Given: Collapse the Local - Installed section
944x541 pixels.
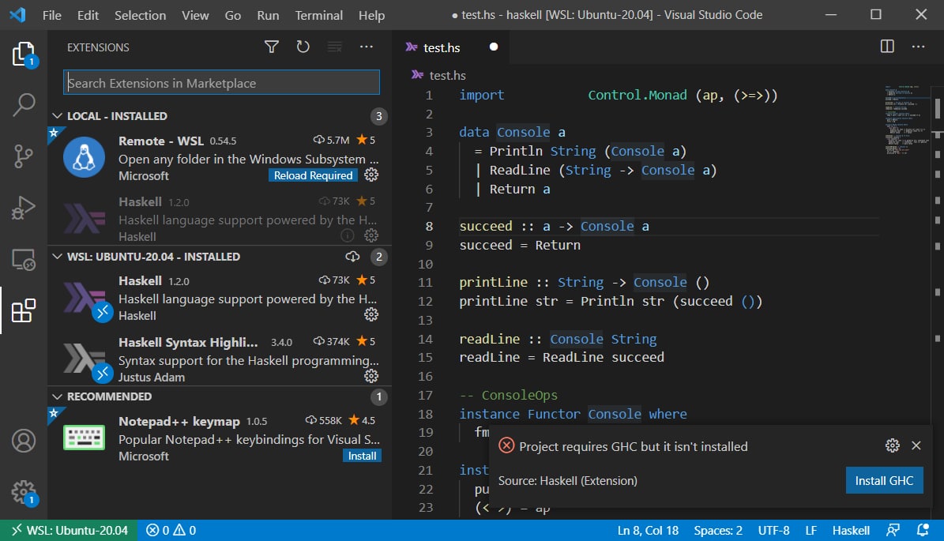Looking at the screenshot, I should (57, 115).
